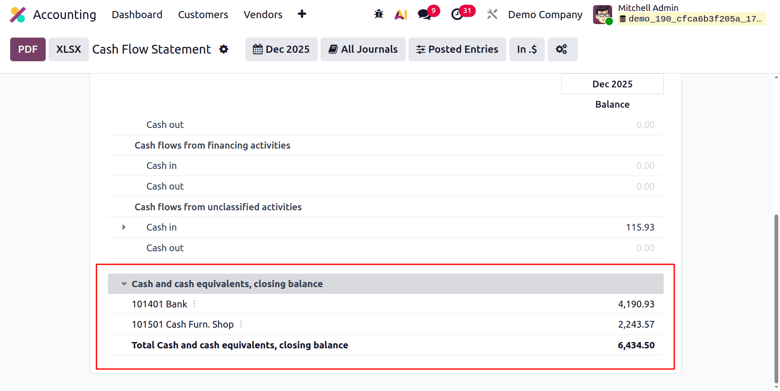Click the AI assistant icon

(401, 14)
